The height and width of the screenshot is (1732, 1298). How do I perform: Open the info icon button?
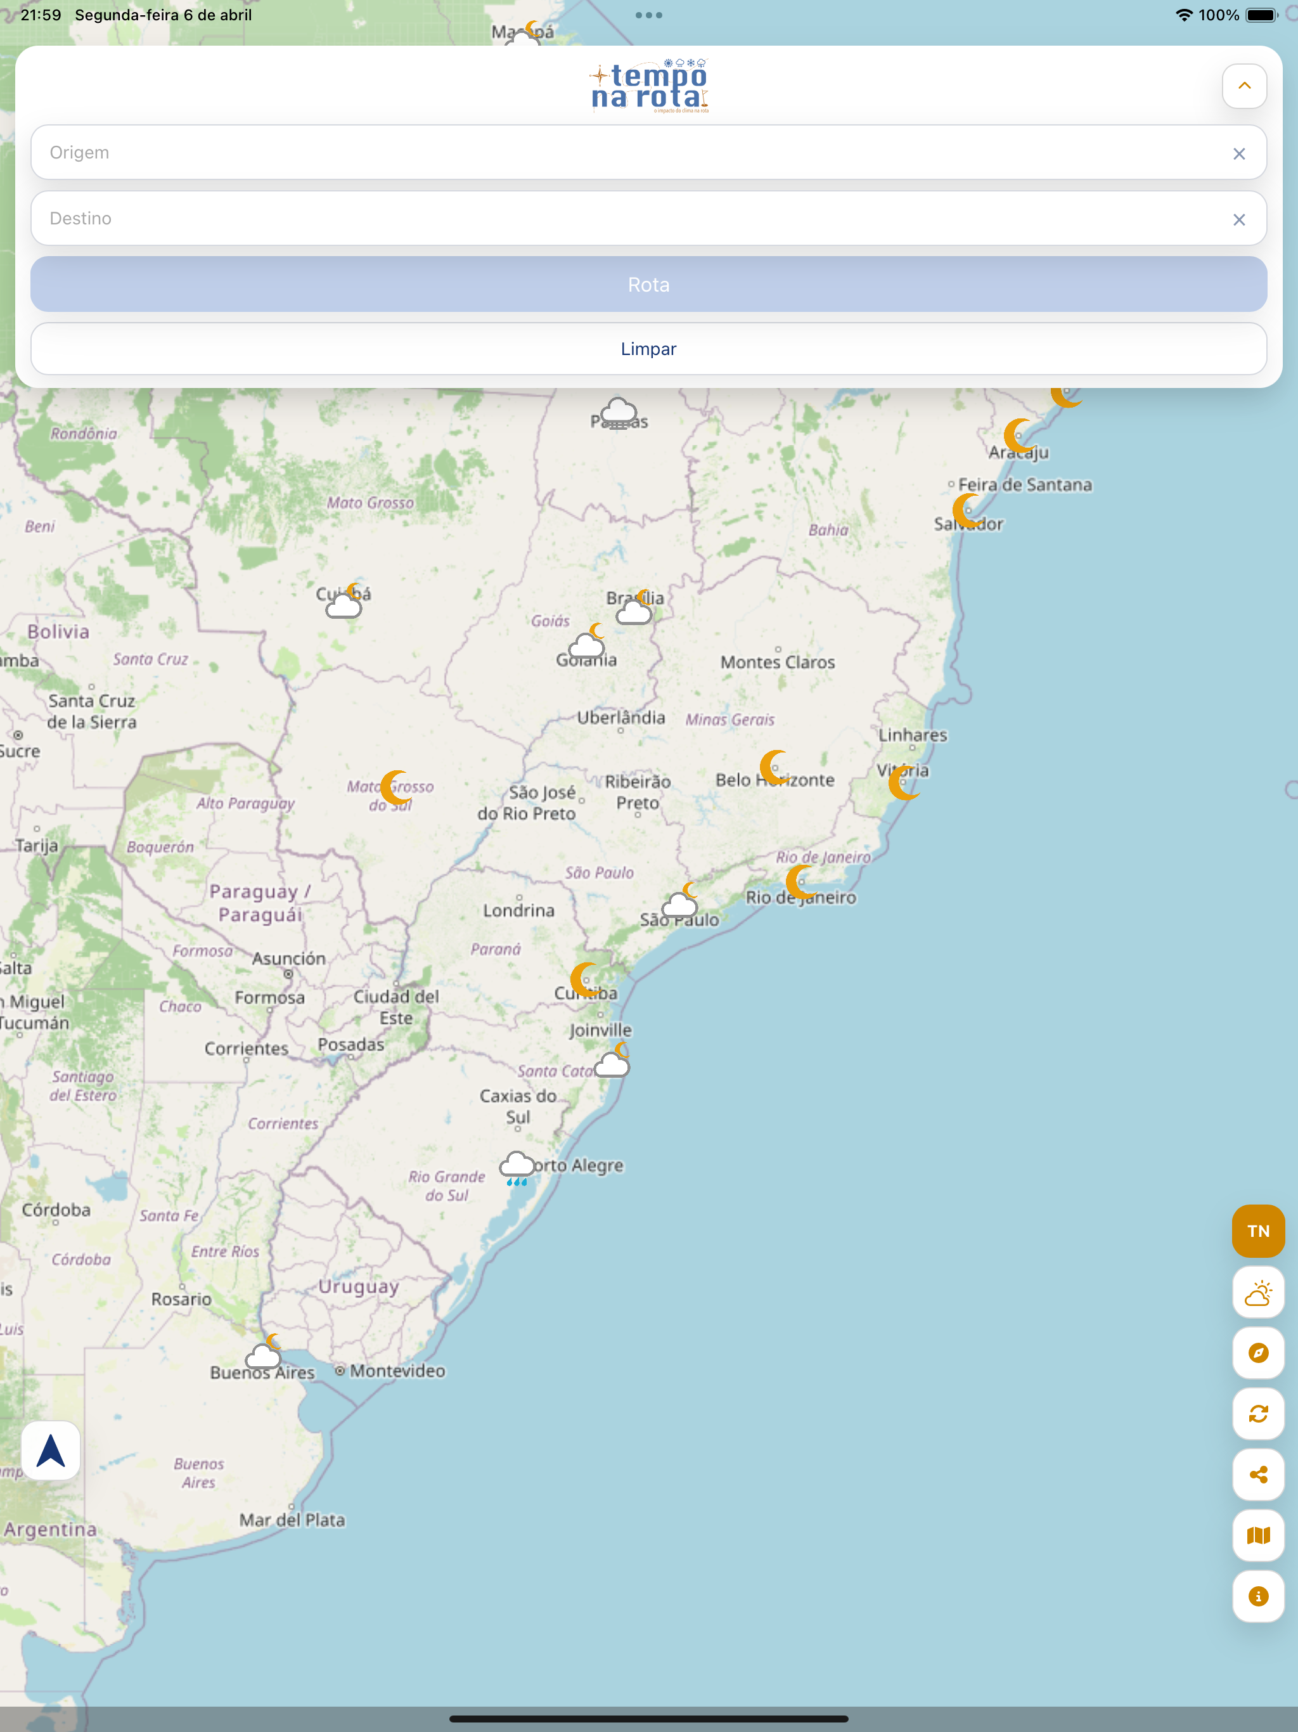[x=1258, y=1596]
